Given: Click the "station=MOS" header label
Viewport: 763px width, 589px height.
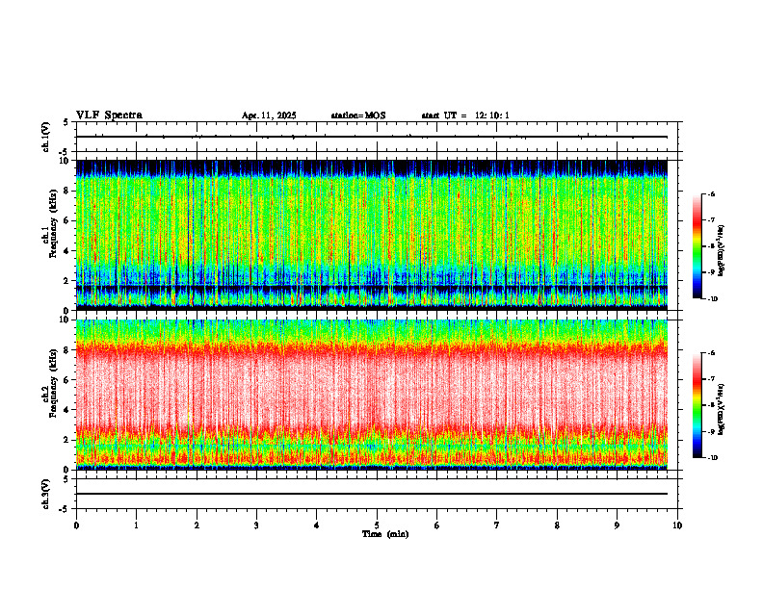Looking at the screenshot, I should point(358,115).
